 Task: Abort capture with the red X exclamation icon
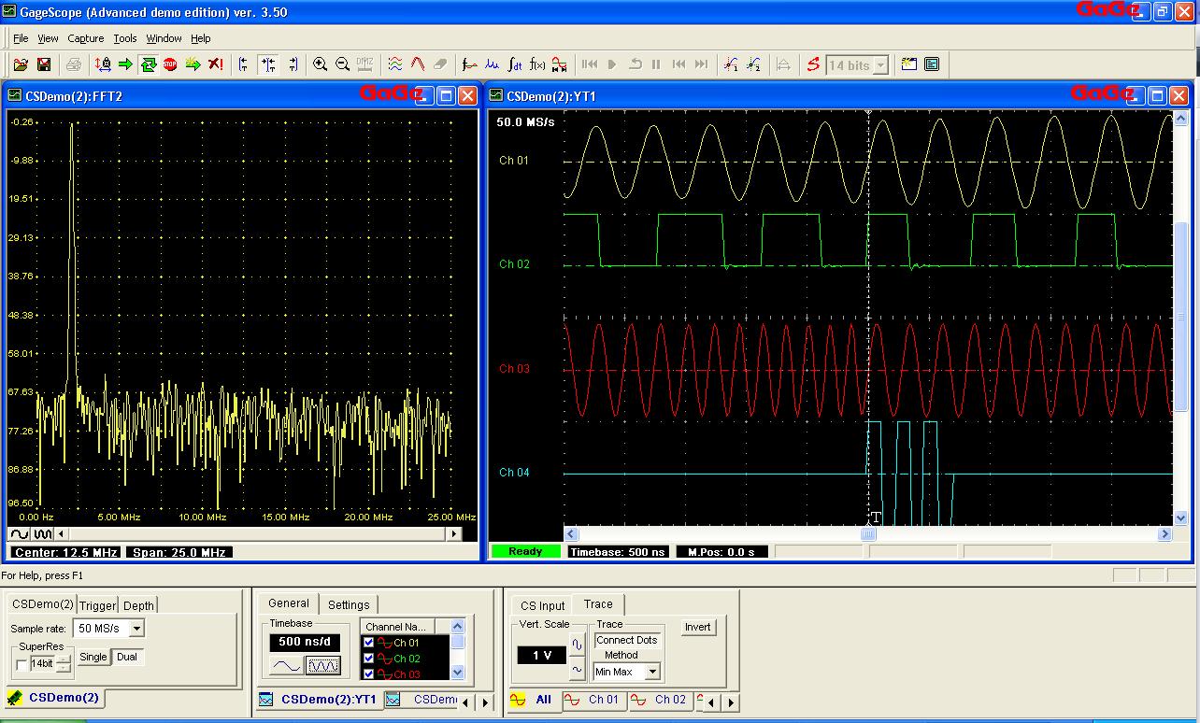tap(215, 64)
